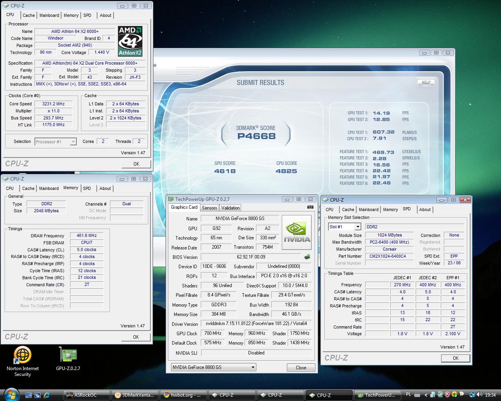The height and width of the screenshot is (401, 501).
Task: Switch to hwbot.org Chrome taskbar button
Action: point(184,395)
